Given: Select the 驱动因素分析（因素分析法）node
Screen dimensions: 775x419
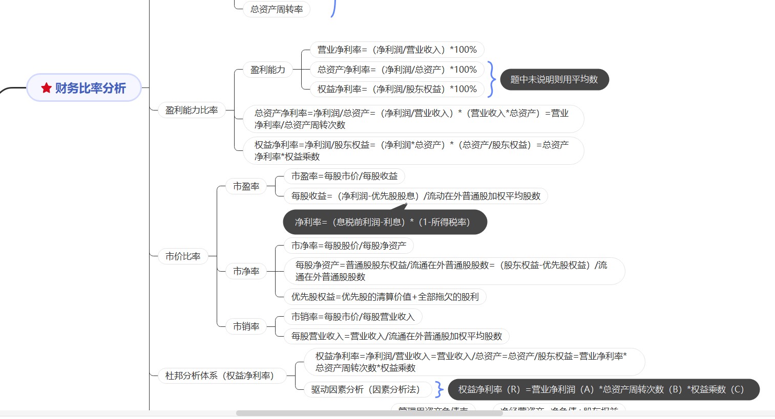Looking at the screenshot, I should (x=367, y=389).
